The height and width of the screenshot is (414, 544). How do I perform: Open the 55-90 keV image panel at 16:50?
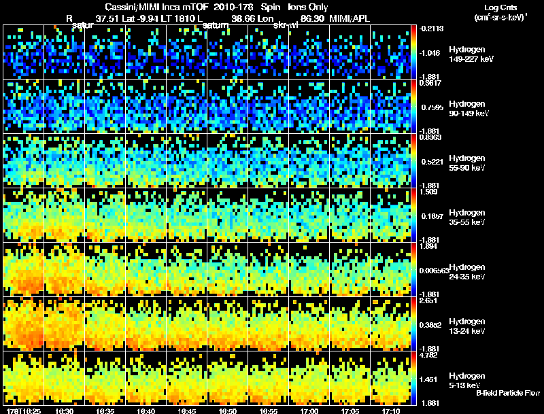click(228, 161)
